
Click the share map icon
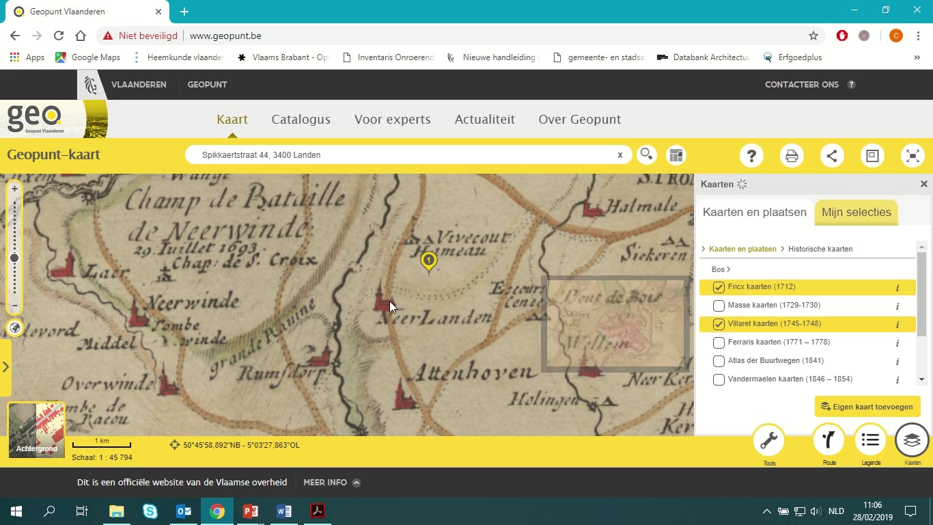pyautogui.click(x=832, y=155)
